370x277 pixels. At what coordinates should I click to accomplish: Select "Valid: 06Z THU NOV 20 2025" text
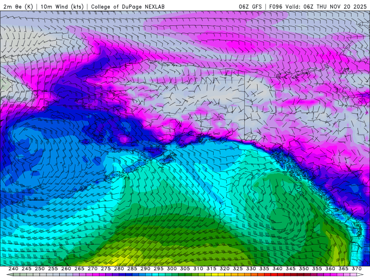[x=326, y=6]
